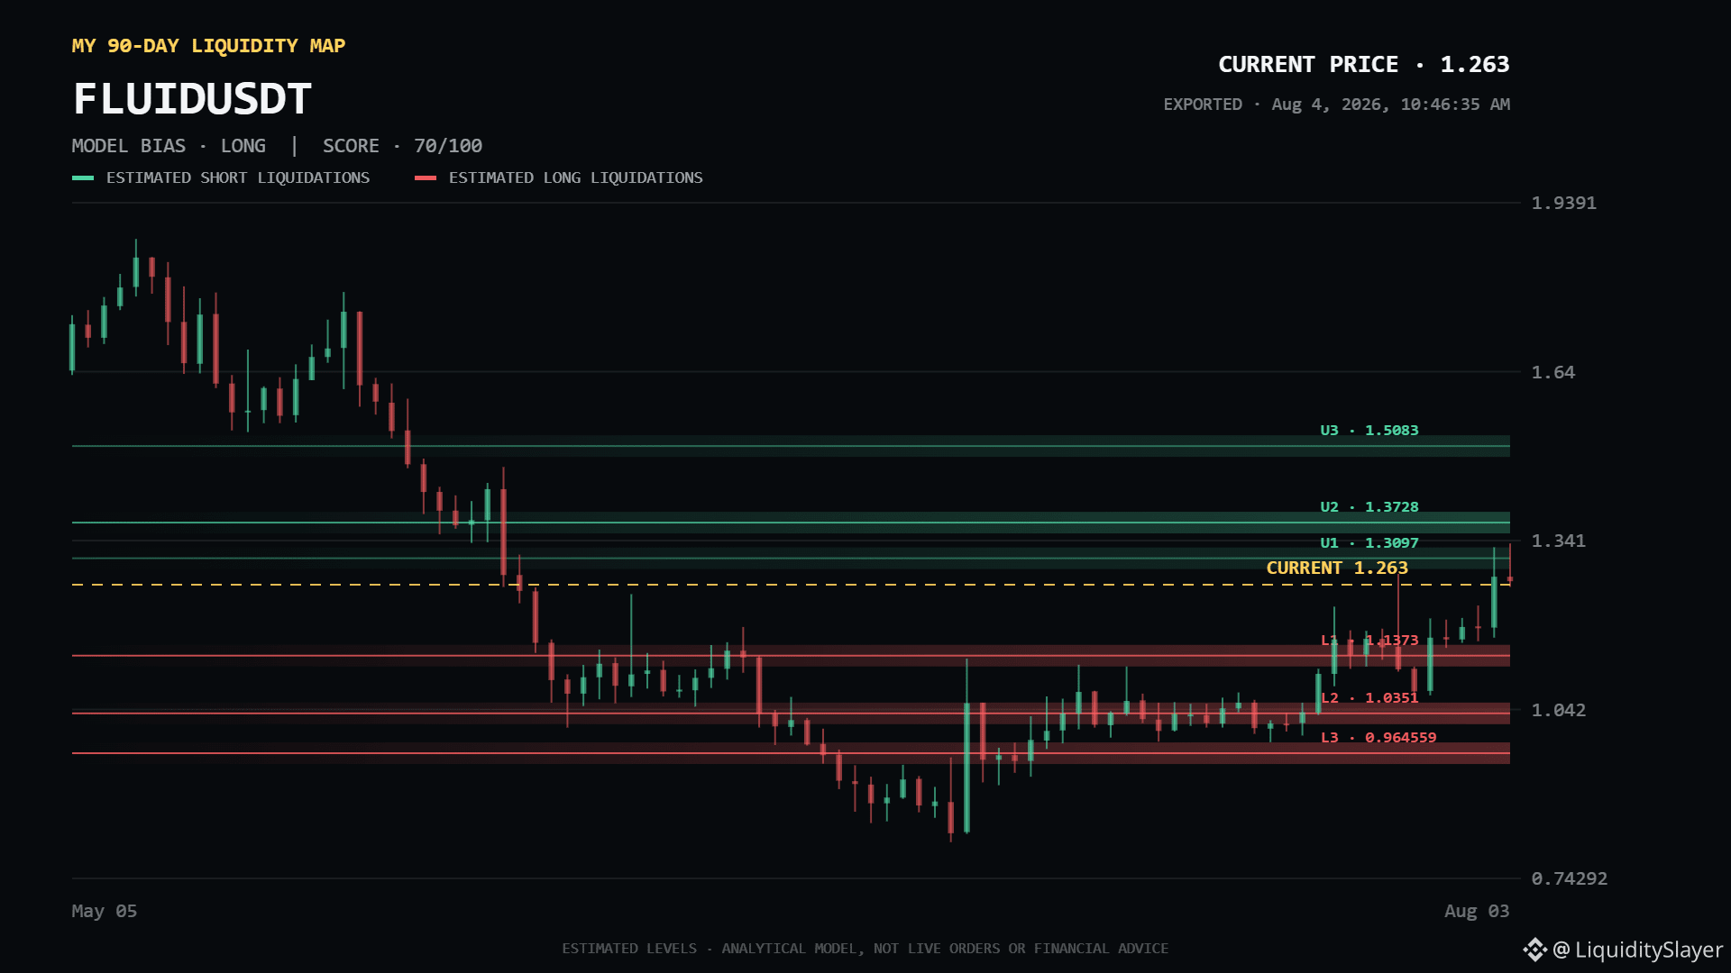Click the exported timestamp "Aug 4, 2026, 10:46:35 AM"
Screen dimensions: 1731x973
1391,105
